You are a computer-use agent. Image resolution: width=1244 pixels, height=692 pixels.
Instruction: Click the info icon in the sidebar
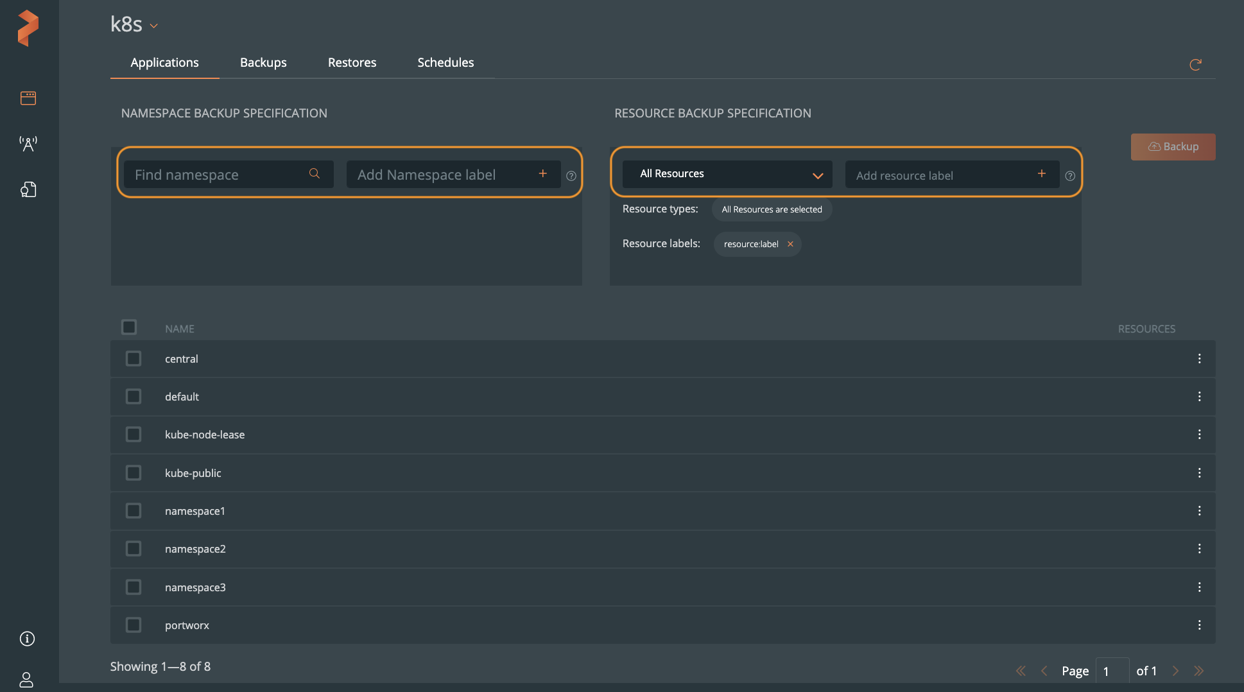pos(27,639)
